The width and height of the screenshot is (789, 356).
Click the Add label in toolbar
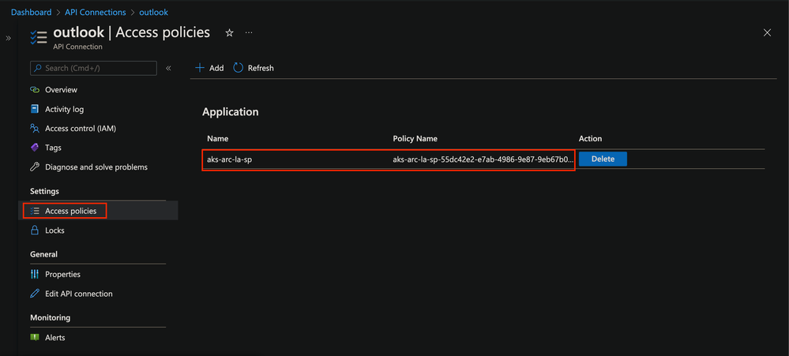[216, 68]
